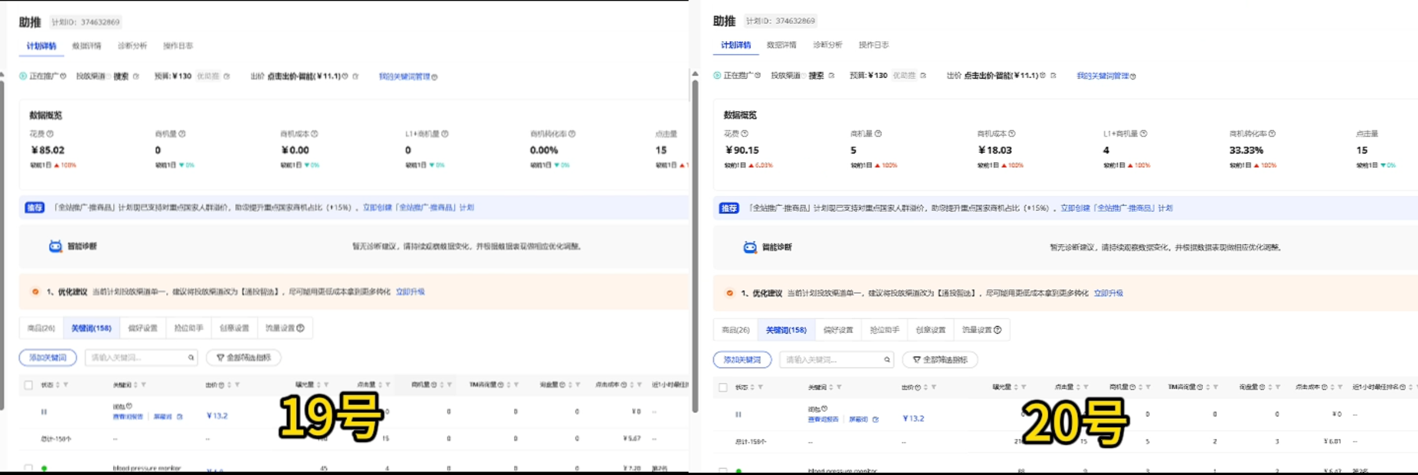
Task: Click 全部筛选指标 button in 20号 panel
Action: pyautogui.click(x=940, y=360)
